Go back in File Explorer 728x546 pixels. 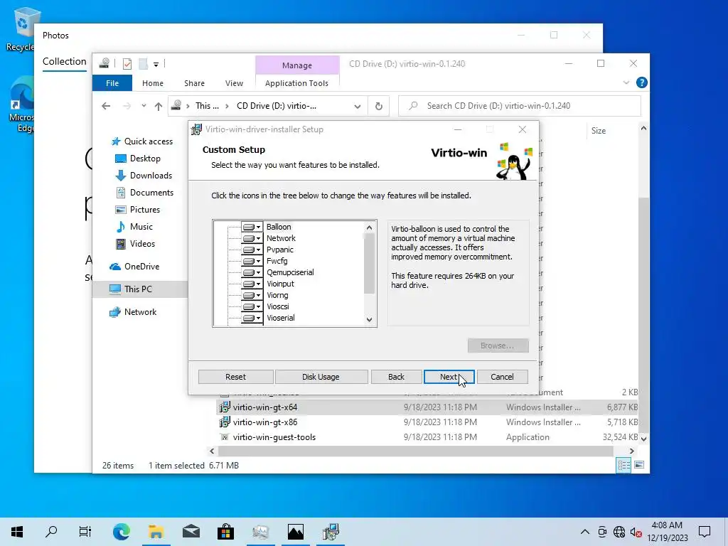(106, 107)
